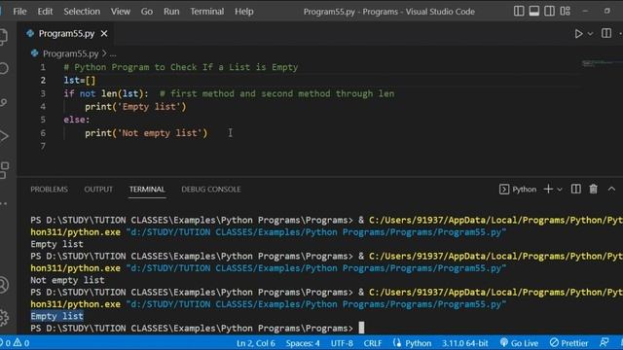Image resolution: width=623 pixels, height=350 pixels.
Task: Create a new terminal with plus icon
Action: pyautogui.click(x=548, y=189)
